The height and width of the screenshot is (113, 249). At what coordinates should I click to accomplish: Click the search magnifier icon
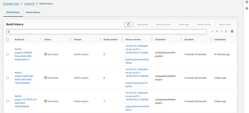9,32
